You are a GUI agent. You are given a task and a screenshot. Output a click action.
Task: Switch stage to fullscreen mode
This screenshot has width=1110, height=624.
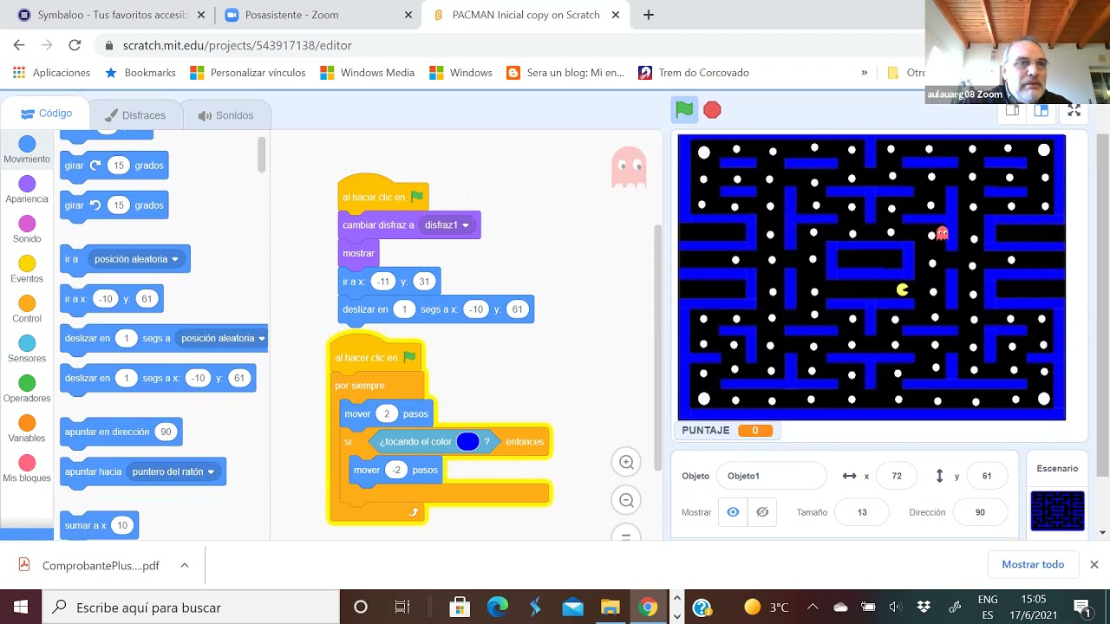pyautogui.click(x=1074, y=110)
